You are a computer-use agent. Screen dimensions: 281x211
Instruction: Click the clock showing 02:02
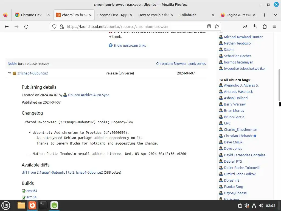click(x=270, y=206)
